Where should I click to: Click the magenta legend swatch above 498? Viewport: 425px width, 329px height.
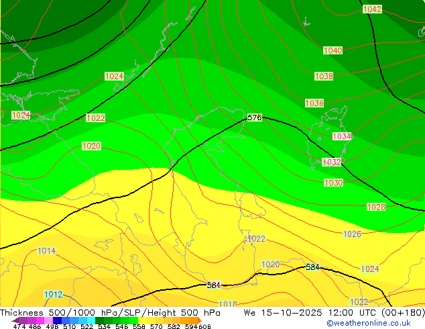pyautogui.click(x=40, y=320)
